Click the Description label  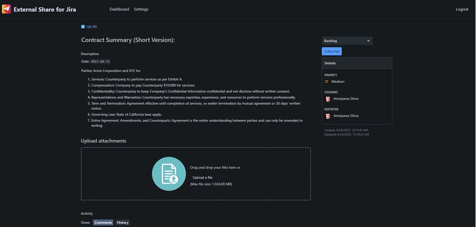(90, 54)
